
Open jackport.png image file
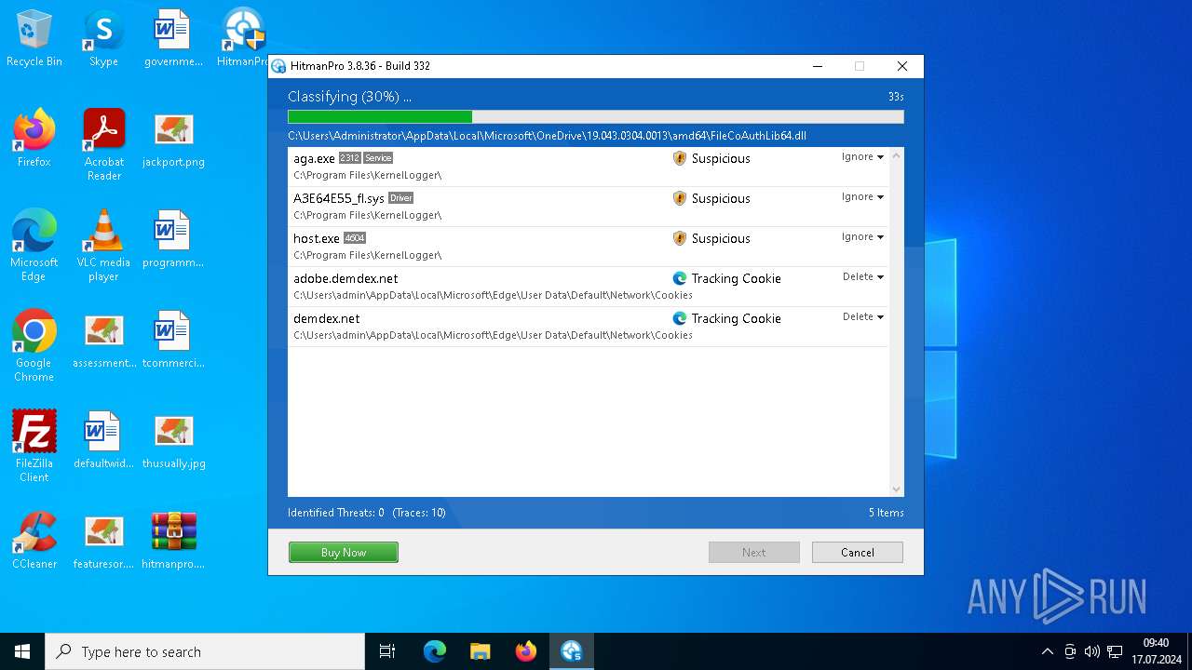(173, 139)
